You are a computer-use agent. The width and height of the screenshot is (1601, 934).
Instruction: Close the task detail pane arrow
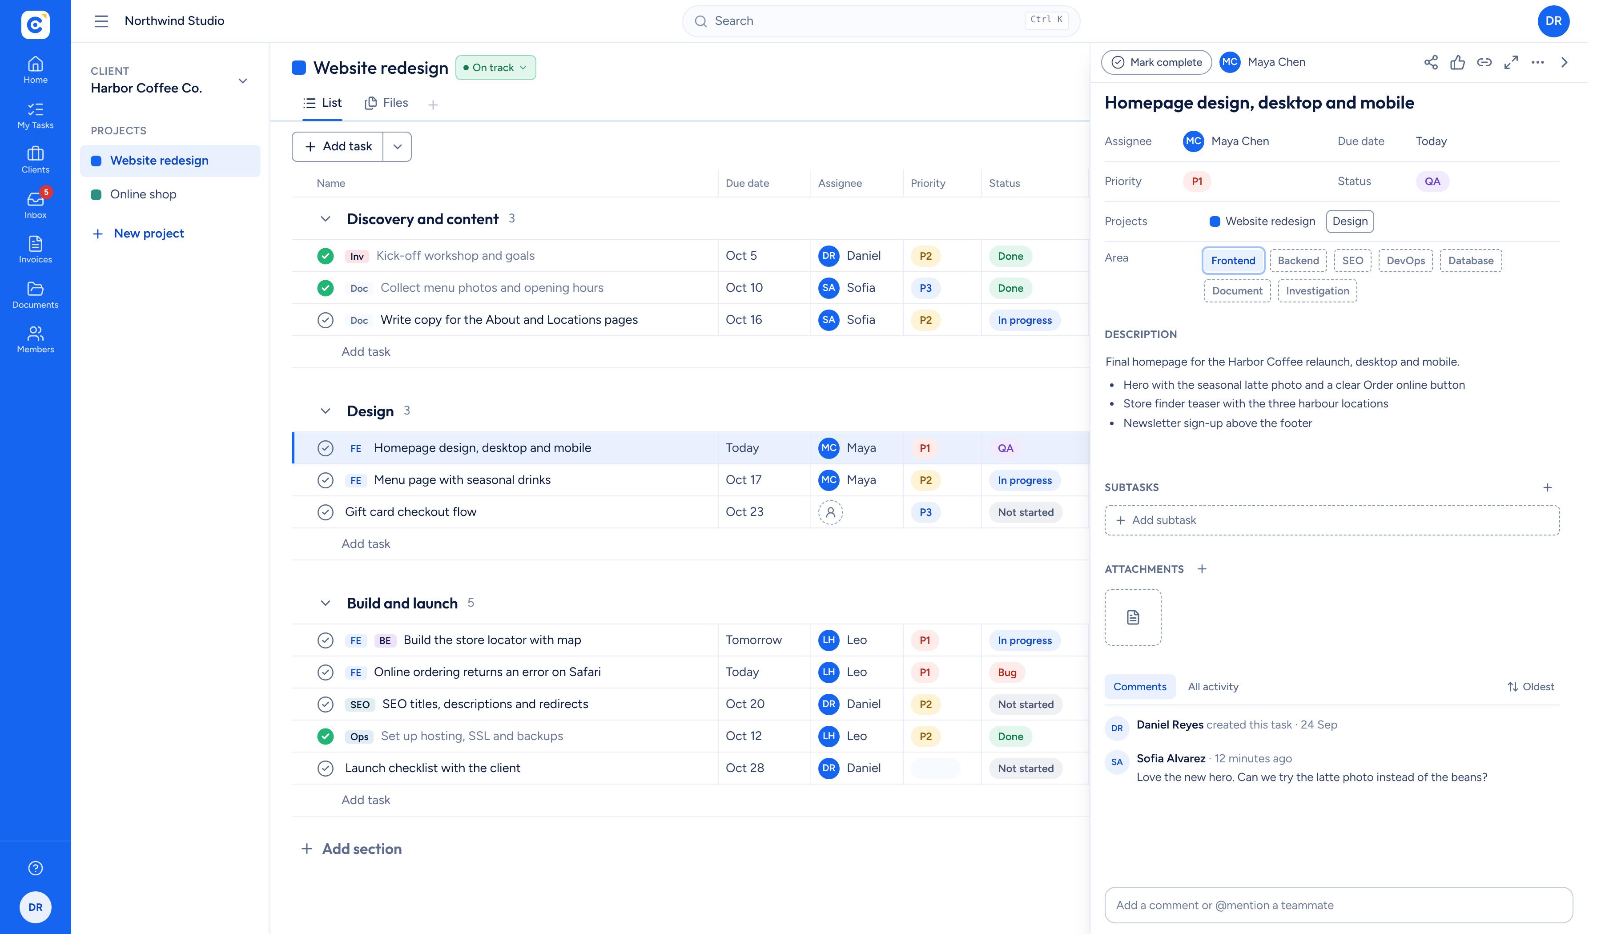(1564, 62)
